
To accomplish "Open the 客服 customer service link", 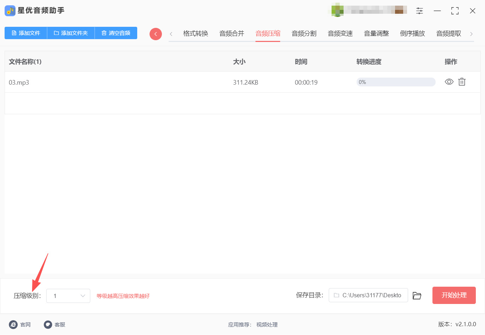I will point(55,324).
